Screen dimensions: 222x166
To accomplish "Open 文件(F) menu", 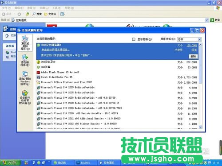I will (x=7, y=8).
